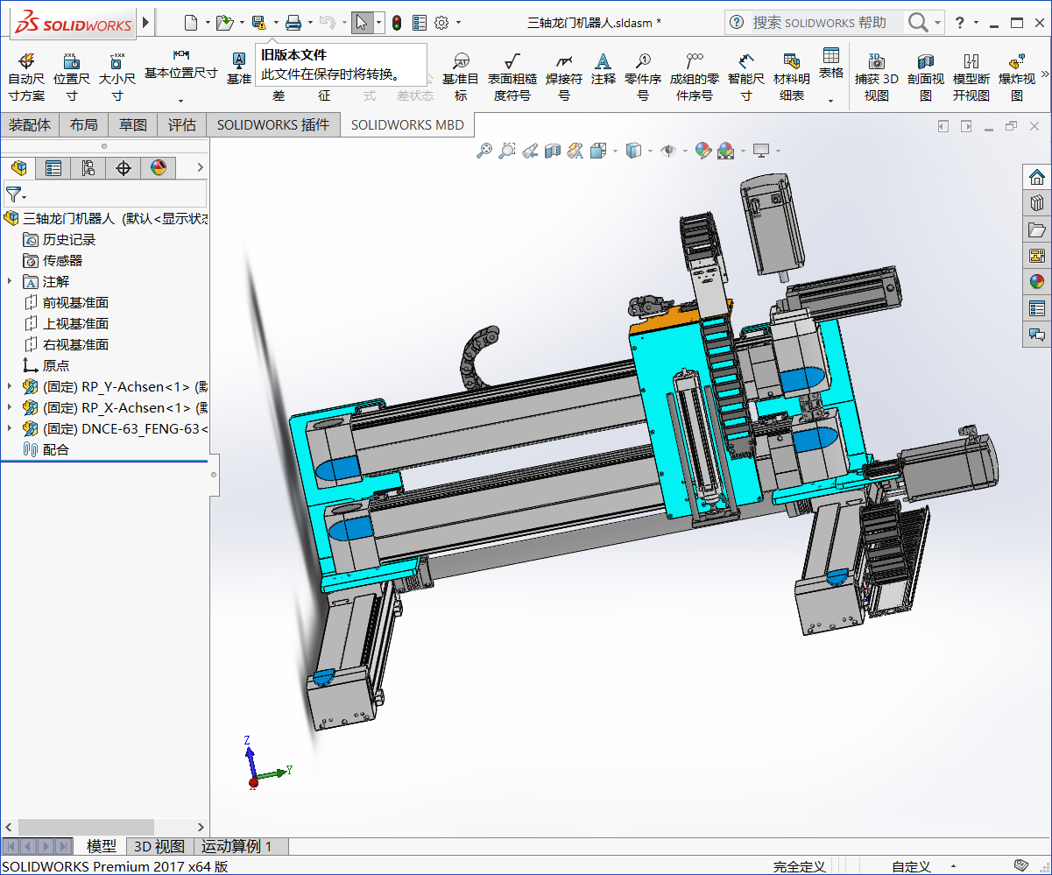Expand the RP_Y-Achsen<1> tree node
Viewport: 1052px width, 875px height.
10,386
